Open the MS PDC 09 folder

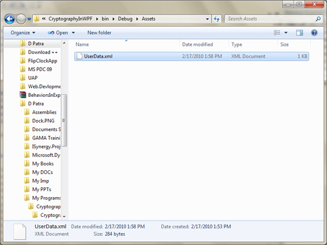pyautogui.click(x=40, y=69)
